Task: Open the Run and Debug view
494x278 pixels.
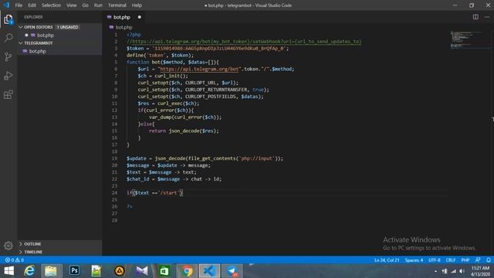Action: [8, 76]
